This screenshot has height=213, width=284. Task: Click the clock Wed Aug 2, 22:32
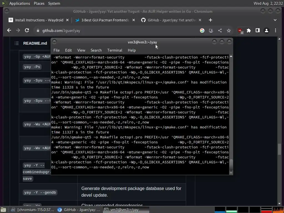268,3
